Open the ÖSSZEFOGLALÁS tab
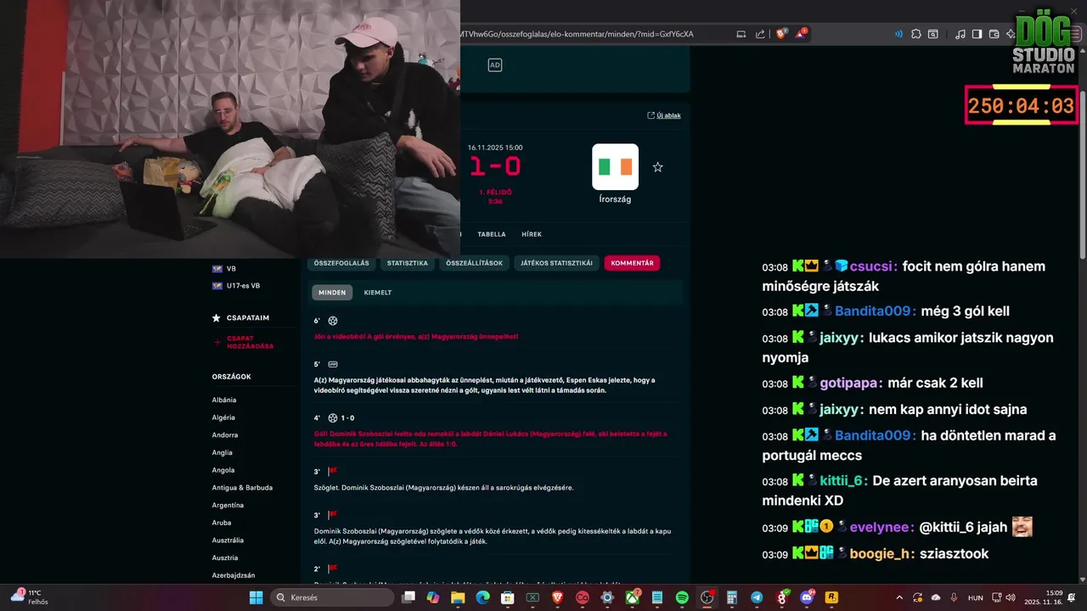1087x611 pixels. point(341,263)
